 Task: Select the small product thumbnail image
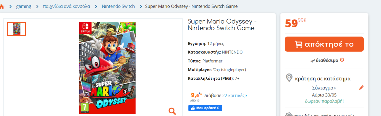pyautogui.click(x=17, y=29)
